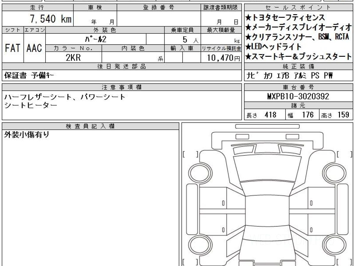
Task: Click the LEDヘッドライト sales point
Action: pyautogui.click(x=274, y=46)
